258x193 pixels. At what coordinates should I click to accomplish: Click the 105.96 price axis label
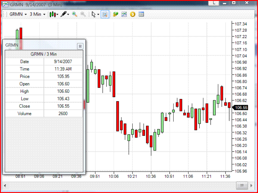(241, 171)
